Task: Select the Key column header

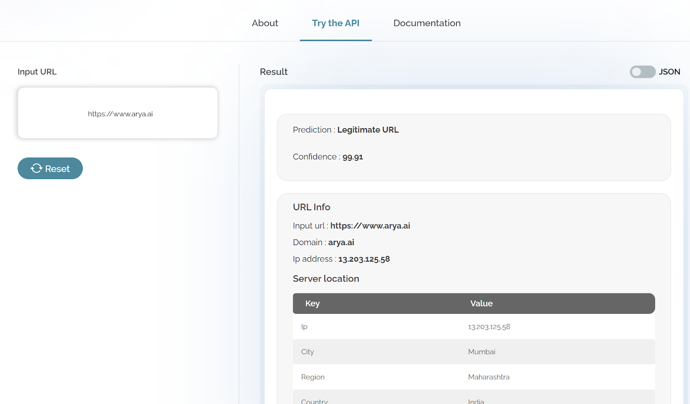Action: (x=312, y=303)
